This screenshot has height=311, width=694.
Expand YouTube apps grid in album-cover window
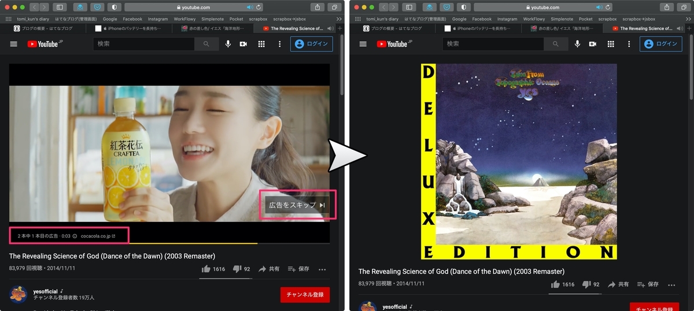point(611,44)
